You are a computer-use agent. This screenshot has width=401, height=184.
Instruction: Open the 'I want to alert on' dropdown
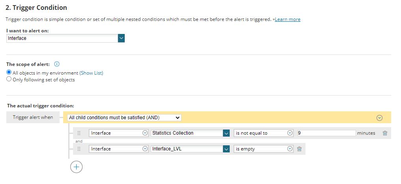click(x=121, y=38)
